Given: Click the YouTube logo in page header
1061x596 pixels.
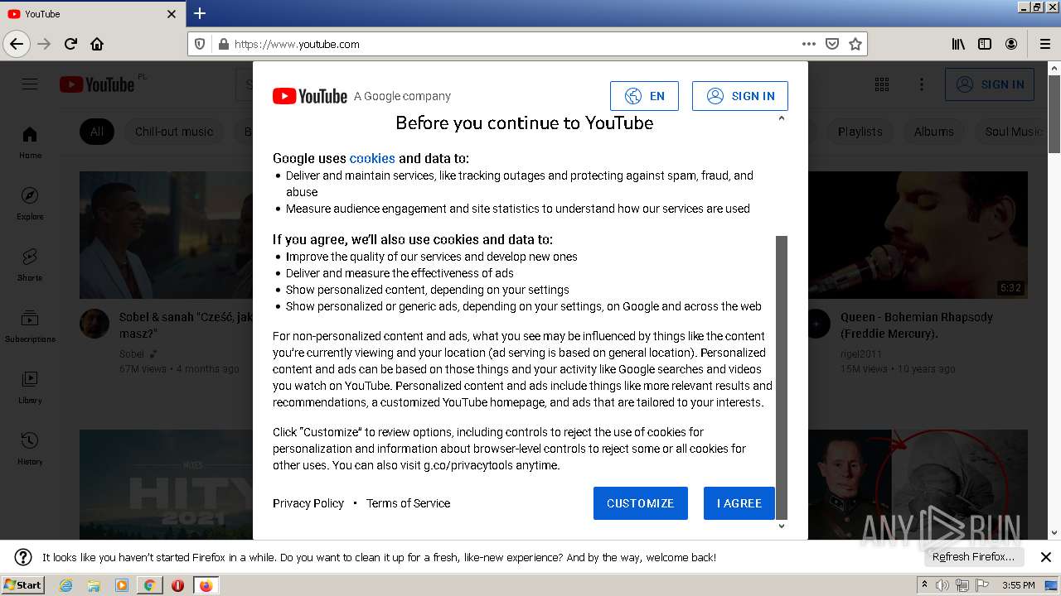Looking at the screenshot, I should [x=97, y=84].
